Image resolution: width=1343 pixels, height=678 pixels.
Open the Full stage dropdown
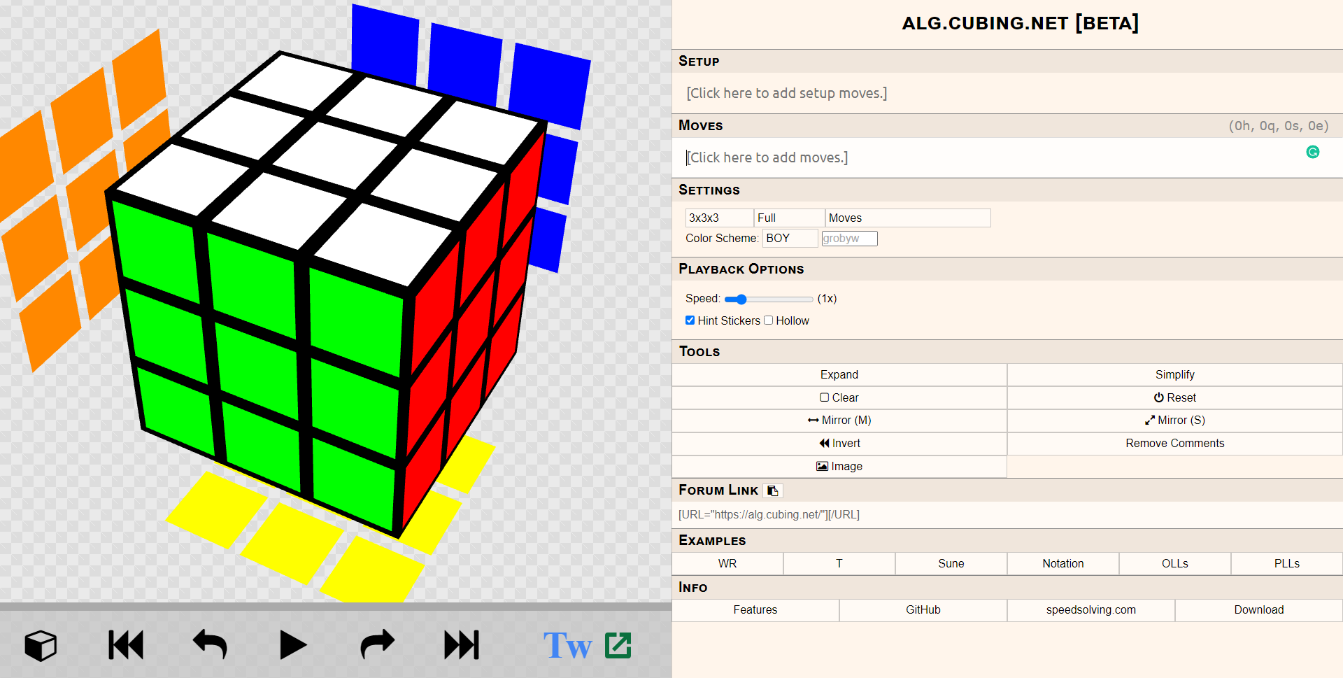[x=789, y=218]
